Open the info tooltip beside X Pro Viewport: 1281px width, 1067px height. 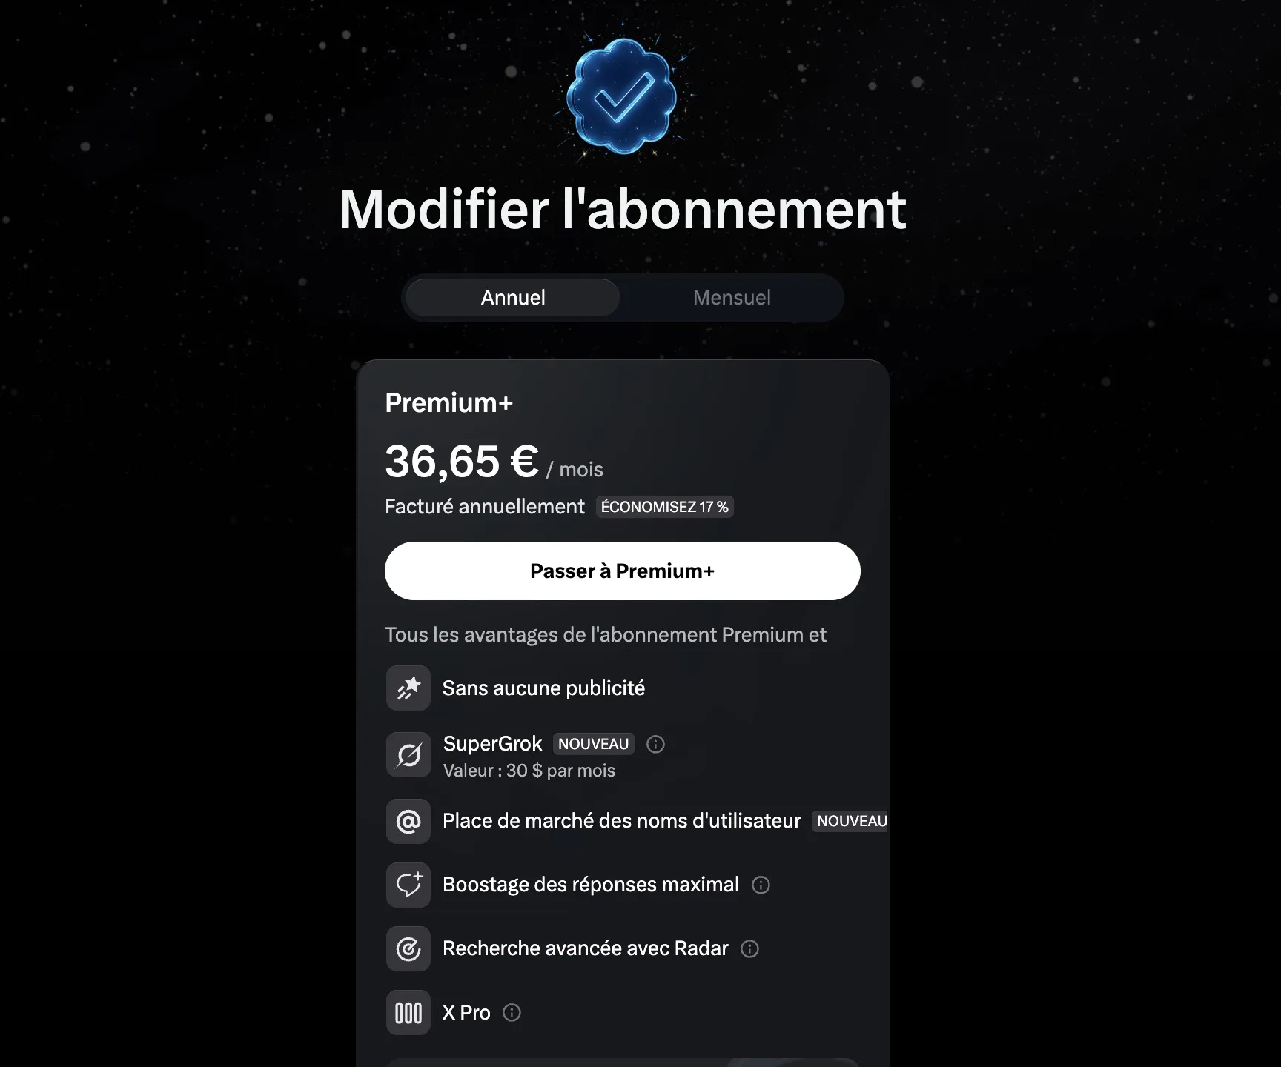(x=512, y=1012)
